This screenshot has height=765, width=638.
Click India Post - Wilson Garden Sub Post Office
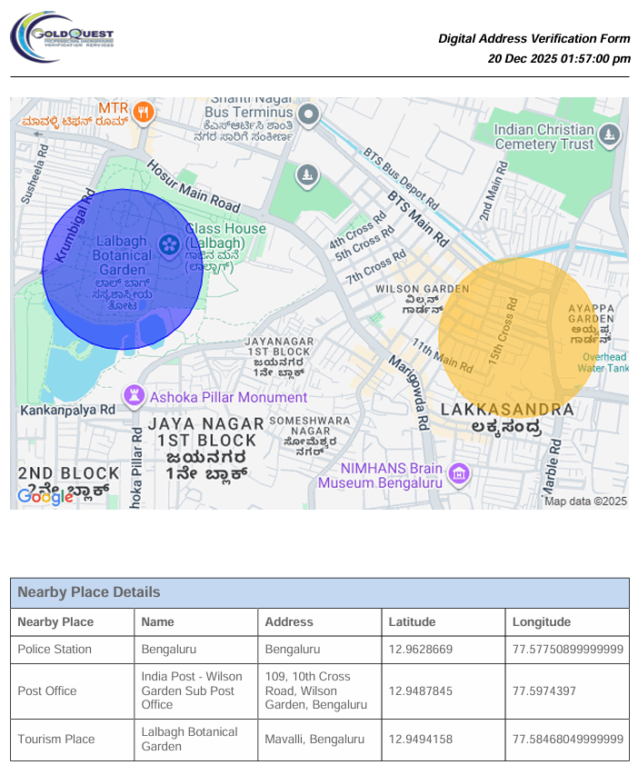pyautogui.click(x=192, y=690)
